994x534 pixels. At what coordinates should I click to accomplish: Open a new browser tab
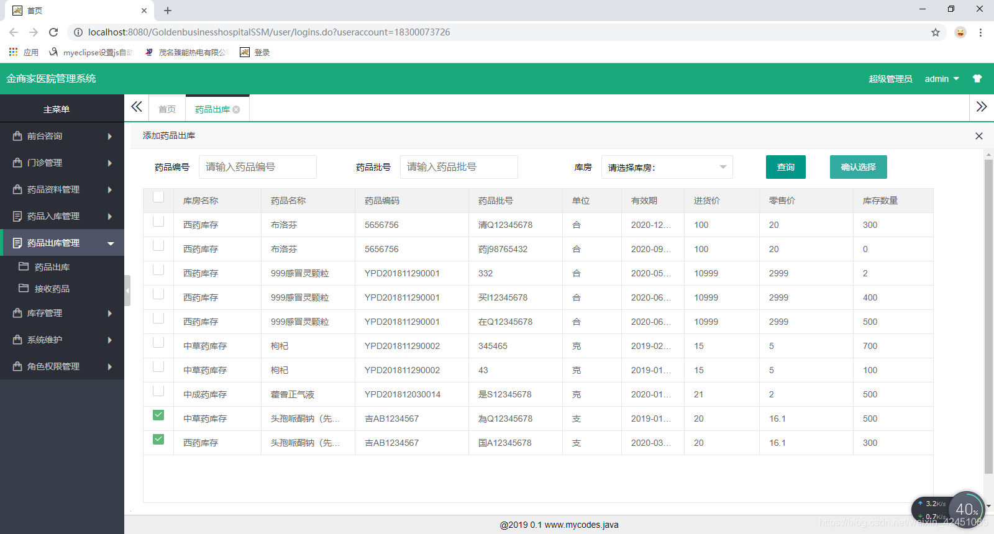[x=168, y=11]
